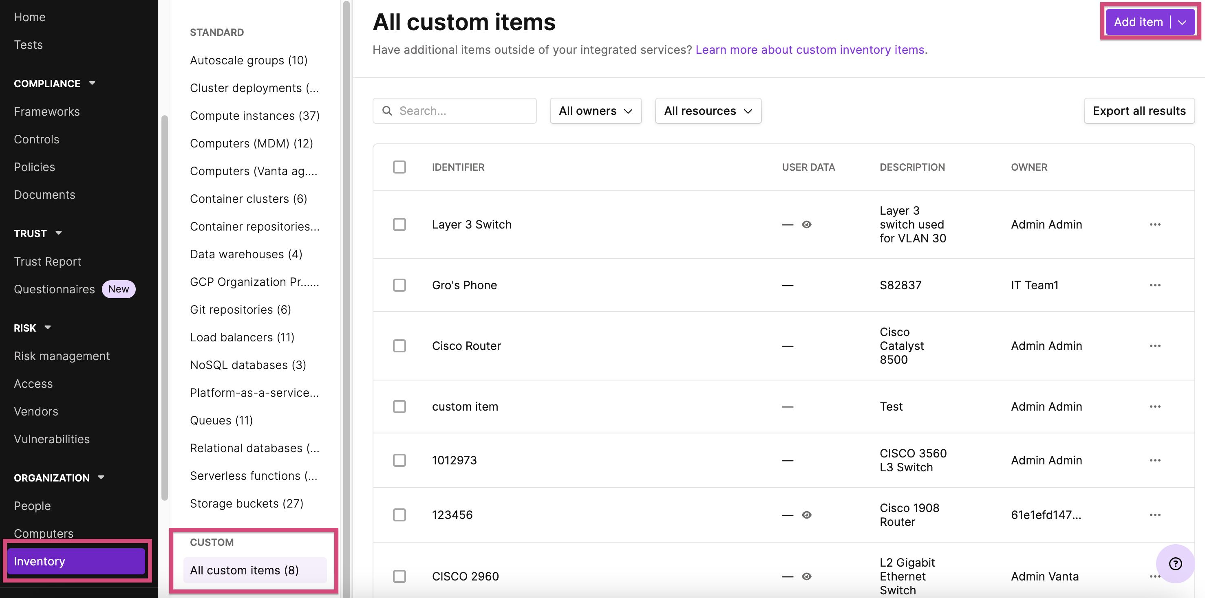
Task: Focus the Search input field
Action: pyautogui.click(x=454, y=111)
